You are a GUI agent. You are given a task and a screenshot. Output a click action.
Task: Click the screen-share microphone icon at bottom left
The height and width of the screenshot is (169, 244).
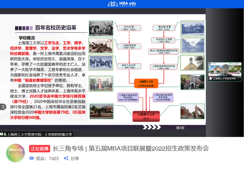[5, 134]
